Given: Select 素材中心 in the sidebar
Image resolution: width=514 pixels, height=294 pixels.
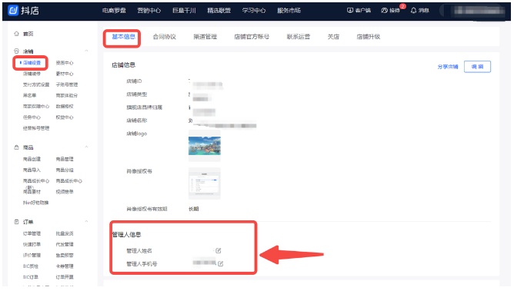Looking at the screenshot, I should (x=65, y=74).
